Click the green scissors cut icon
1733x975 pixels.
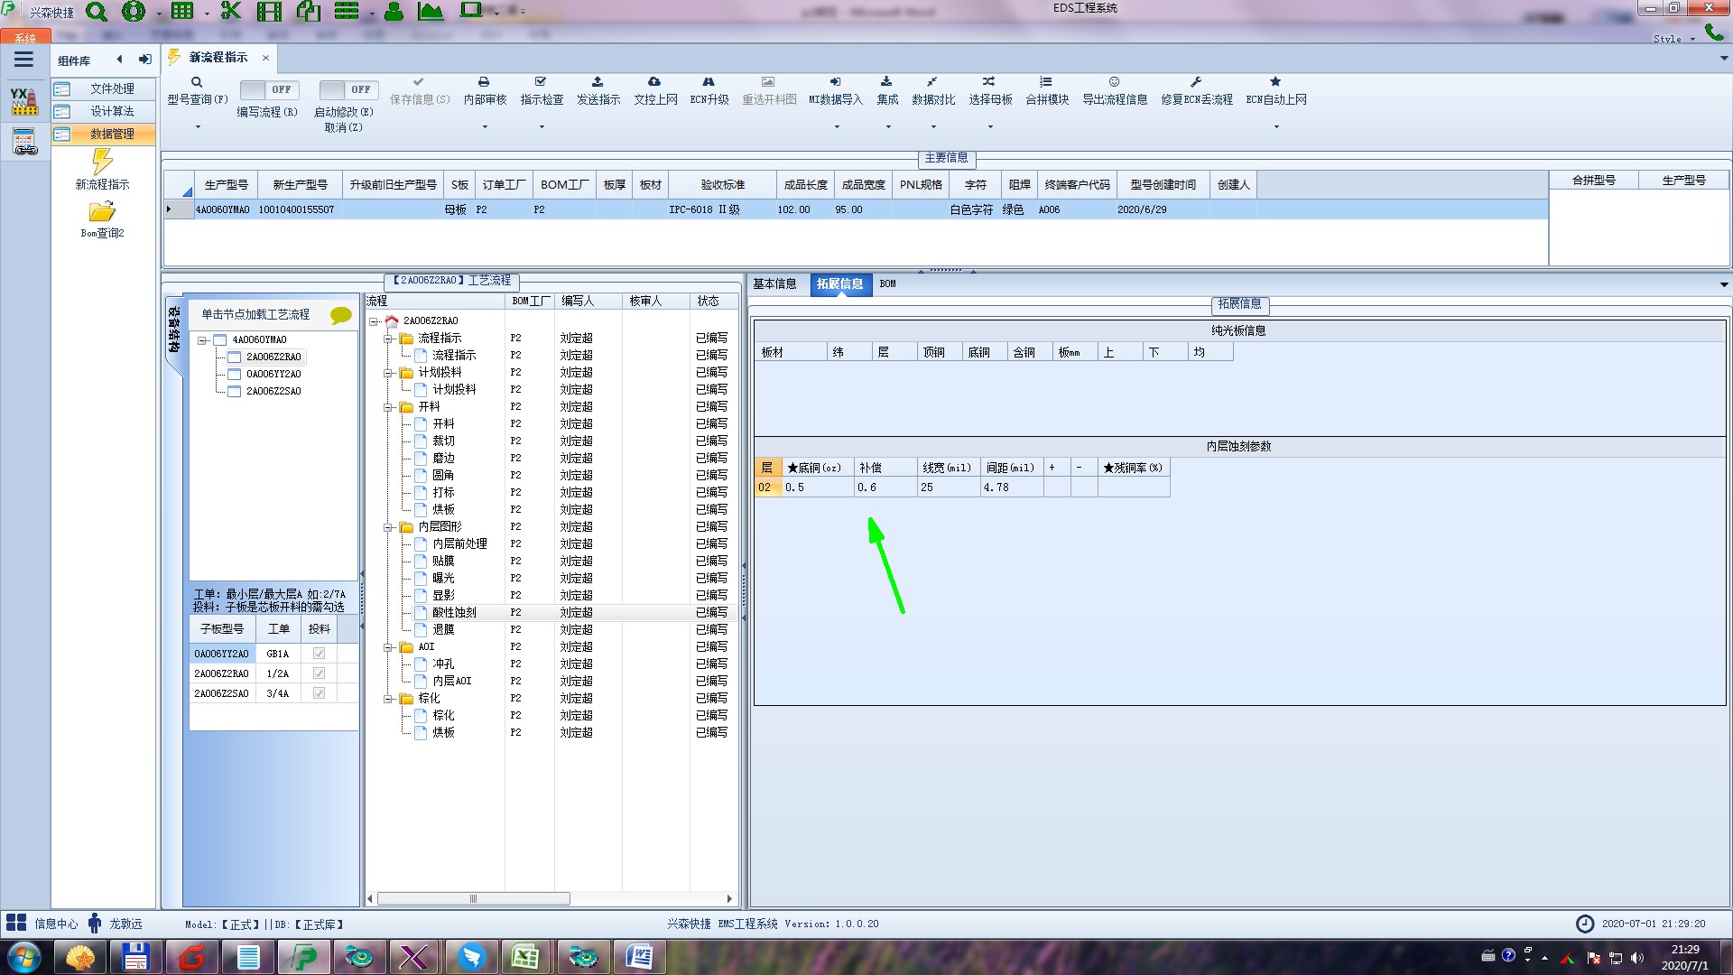click(231, 12)
